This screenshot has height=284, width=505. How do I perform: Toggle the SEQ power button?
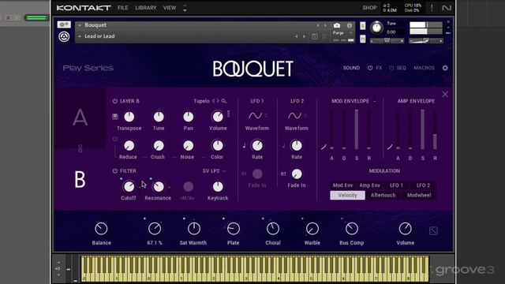coord(391,68)
